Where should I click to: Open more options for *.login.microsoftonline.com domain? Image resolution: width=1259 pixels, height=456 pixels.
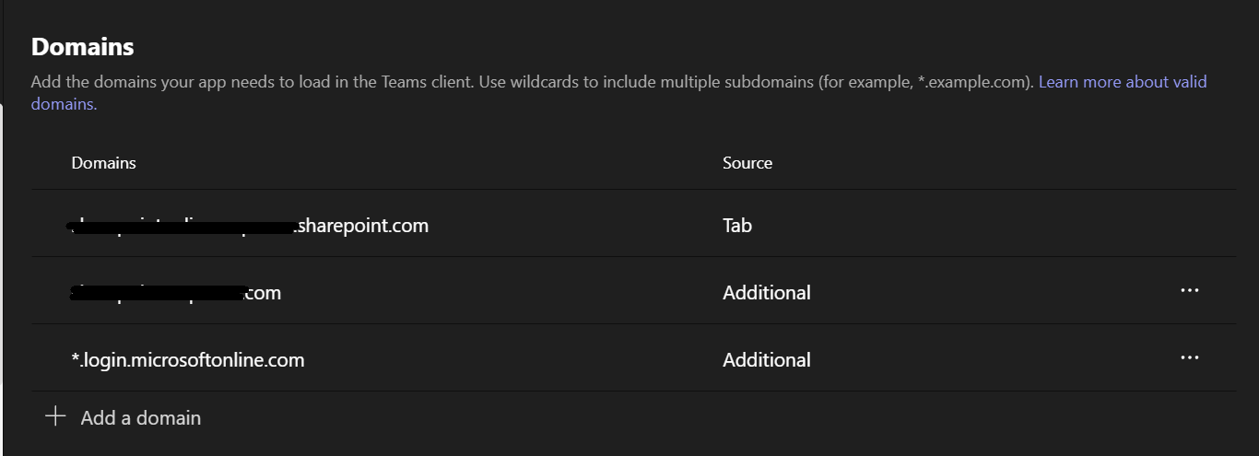[1189, 357]
